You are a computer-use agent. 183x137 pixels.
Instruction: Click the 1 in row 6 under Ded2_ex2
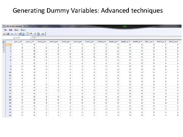coord(94,60)
